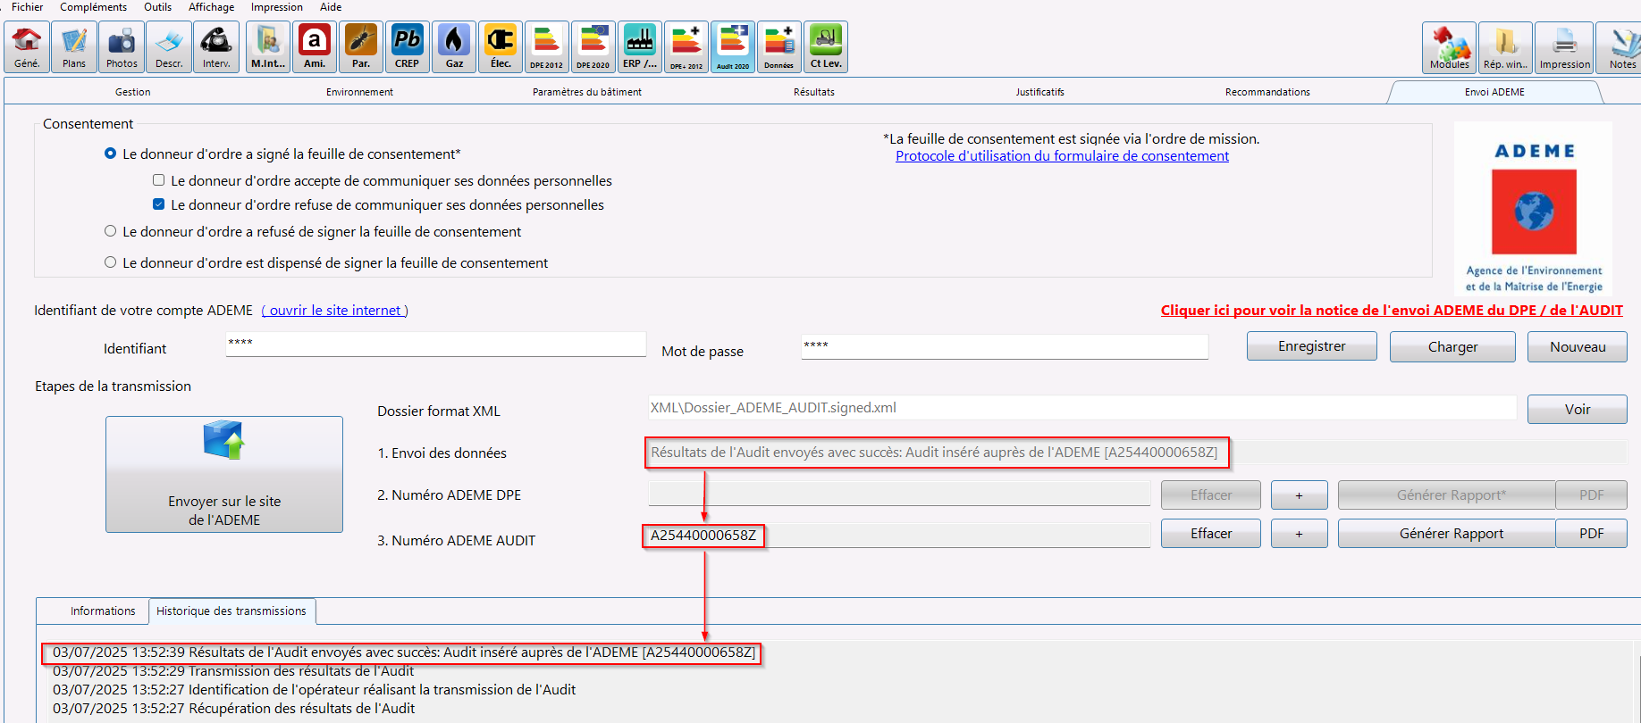Image resolution: width=1641 pixels, height=723 pixels.
Task: Click the Nouveau button
Action: (1578, 346)
